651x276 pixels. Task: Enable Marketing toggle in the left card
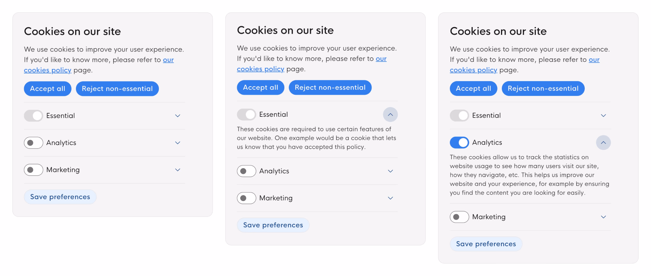click(33, 170)
